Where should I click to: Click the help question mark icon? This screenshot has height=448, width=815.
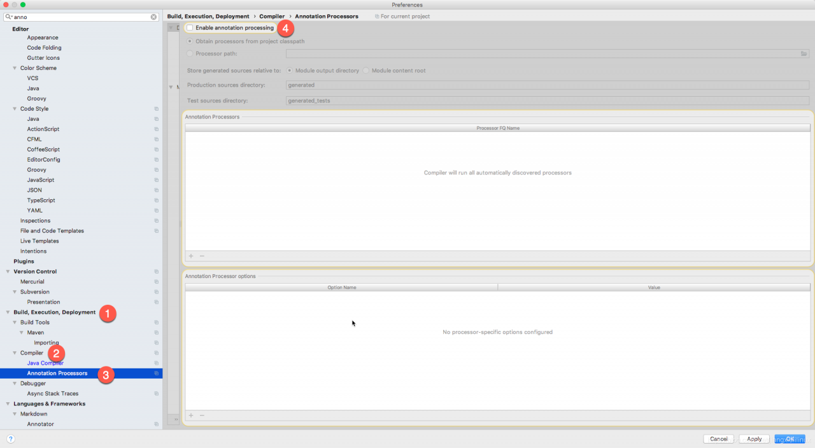10,439
